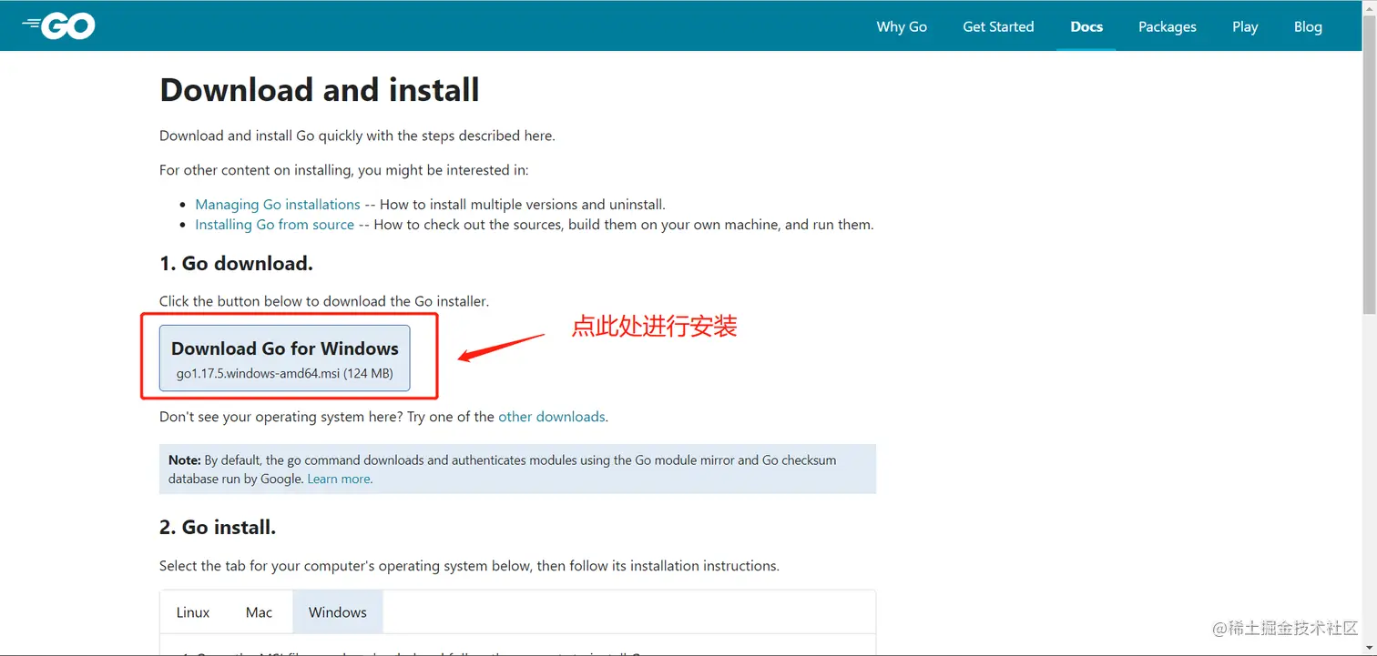1377x656 pixels.
Task: Click the Download and install heading
Action: pyautogui.click(x=320, y=90)
